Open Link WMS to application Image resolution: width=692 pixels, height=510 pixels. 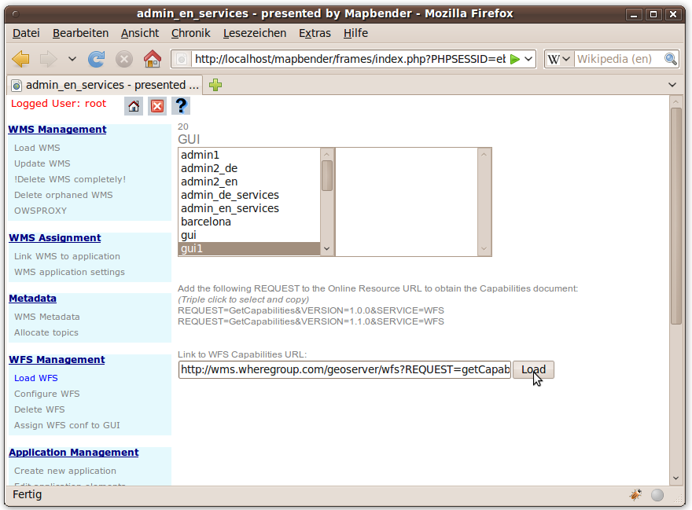(67, 256)
